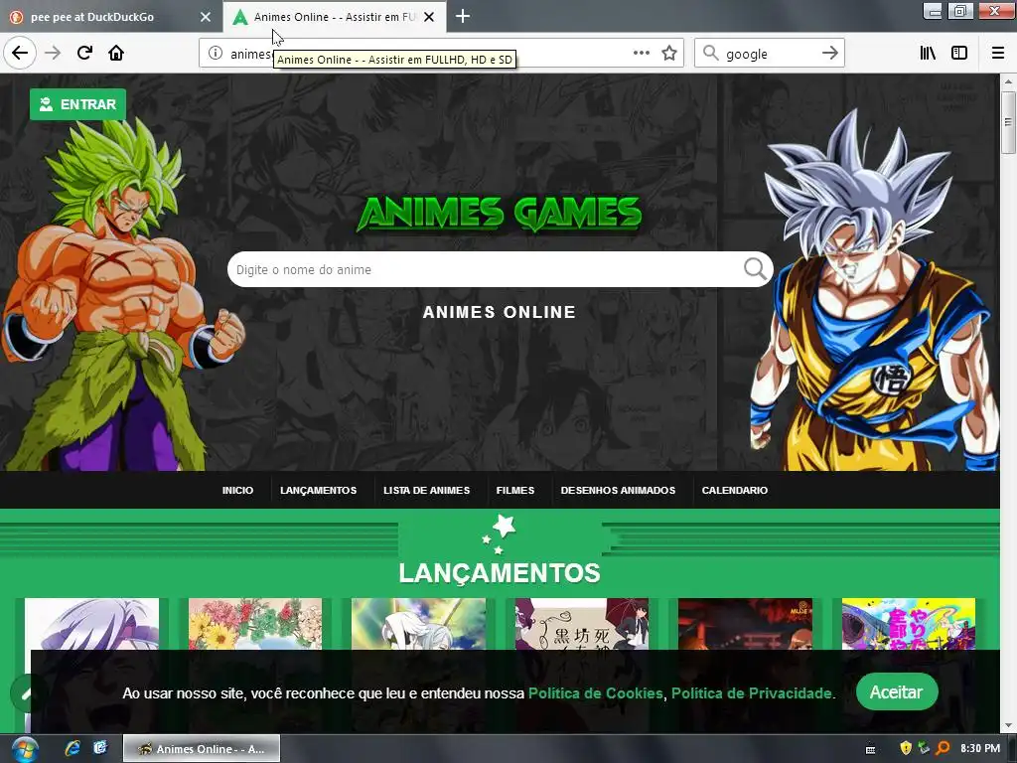Screen dimensions: 1017x763
Task: Close the pee pee at DuckDuckGo tab
Action: click(206, 17)
